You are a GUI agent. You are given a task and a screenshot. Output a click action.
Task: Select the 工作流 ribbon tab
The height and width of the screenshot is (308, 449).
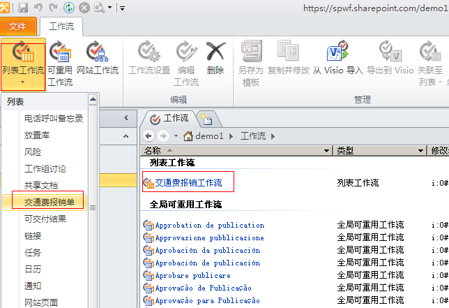point(61,27)
